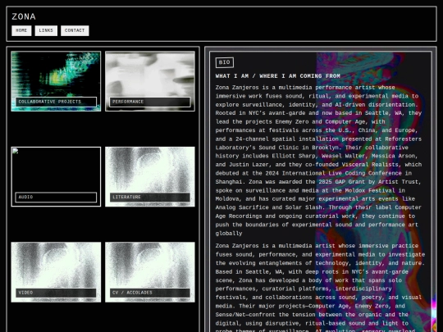Screen dimensions: 443x332
Task: Click the ZONA site title
Action: pos(24,16)
